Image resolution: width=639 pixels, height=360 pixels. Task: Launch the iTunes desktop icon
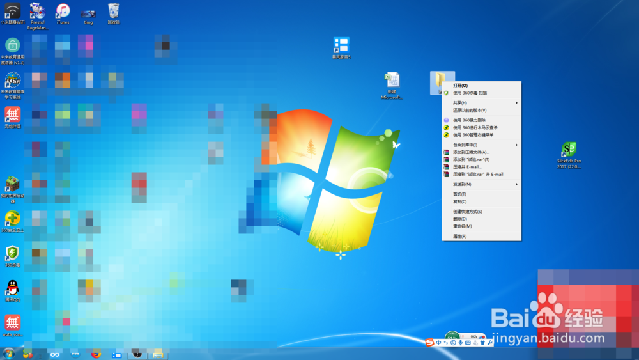tap(63, 13)
